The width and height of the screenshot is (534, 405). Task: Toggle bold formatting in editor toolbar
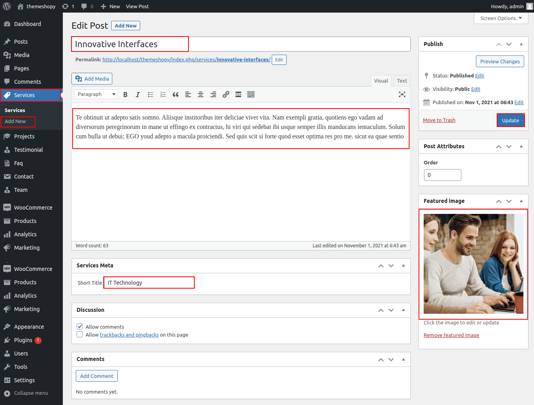point(125,94)
